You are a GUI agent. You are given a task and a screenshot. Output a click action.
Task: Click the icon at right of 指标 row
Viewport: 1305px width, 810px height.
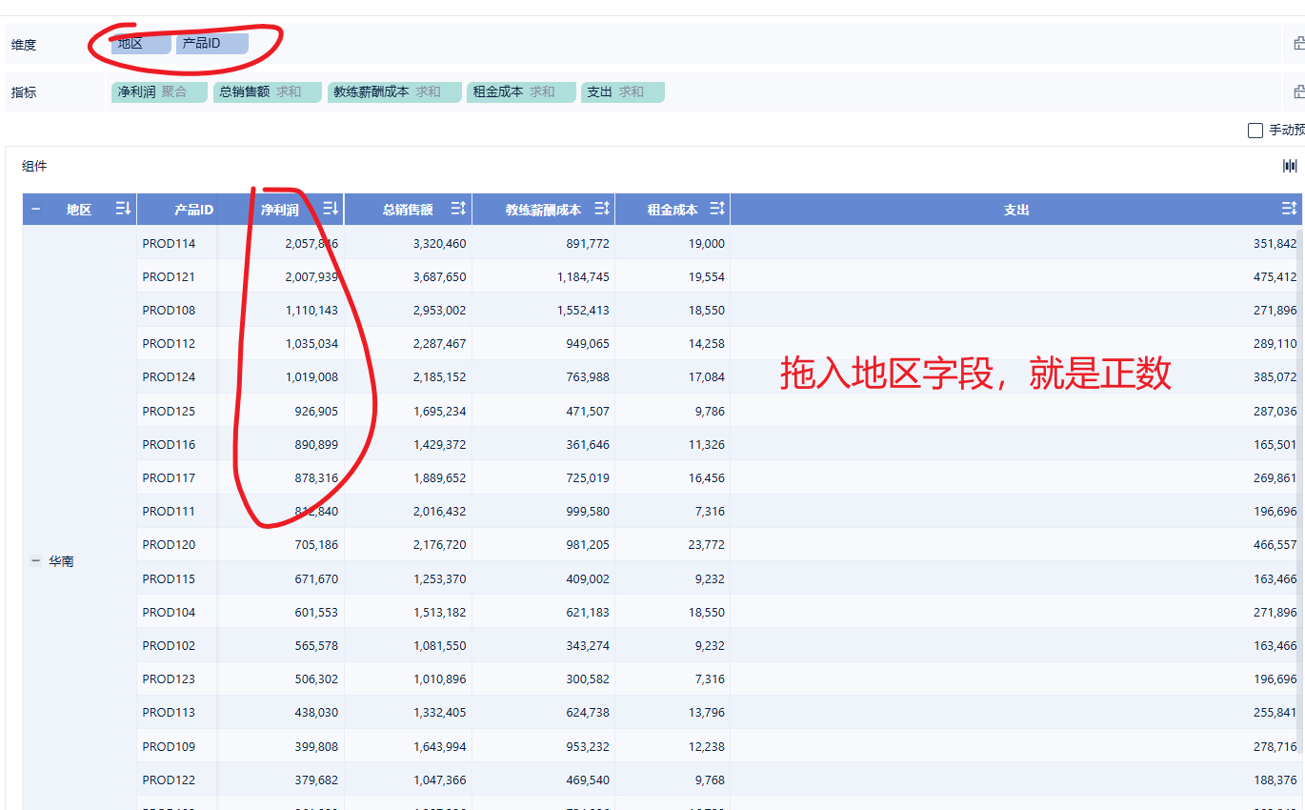[x=1299, y=92]
